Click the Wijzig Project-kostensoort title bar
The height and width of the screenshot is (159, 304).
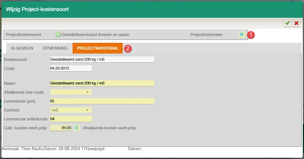[149, 9]
